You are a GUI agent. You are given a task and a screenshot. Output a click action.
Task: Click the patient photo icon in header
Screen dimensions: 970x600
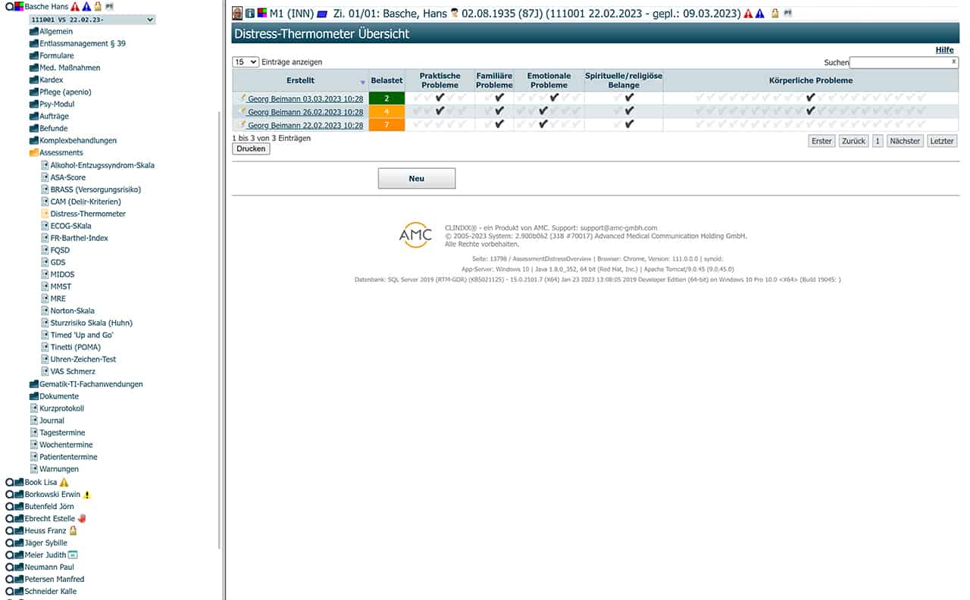click(x=237, y=14)
